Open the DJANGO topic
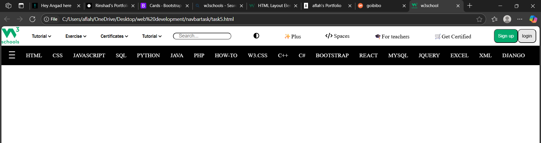 point(513,56)
